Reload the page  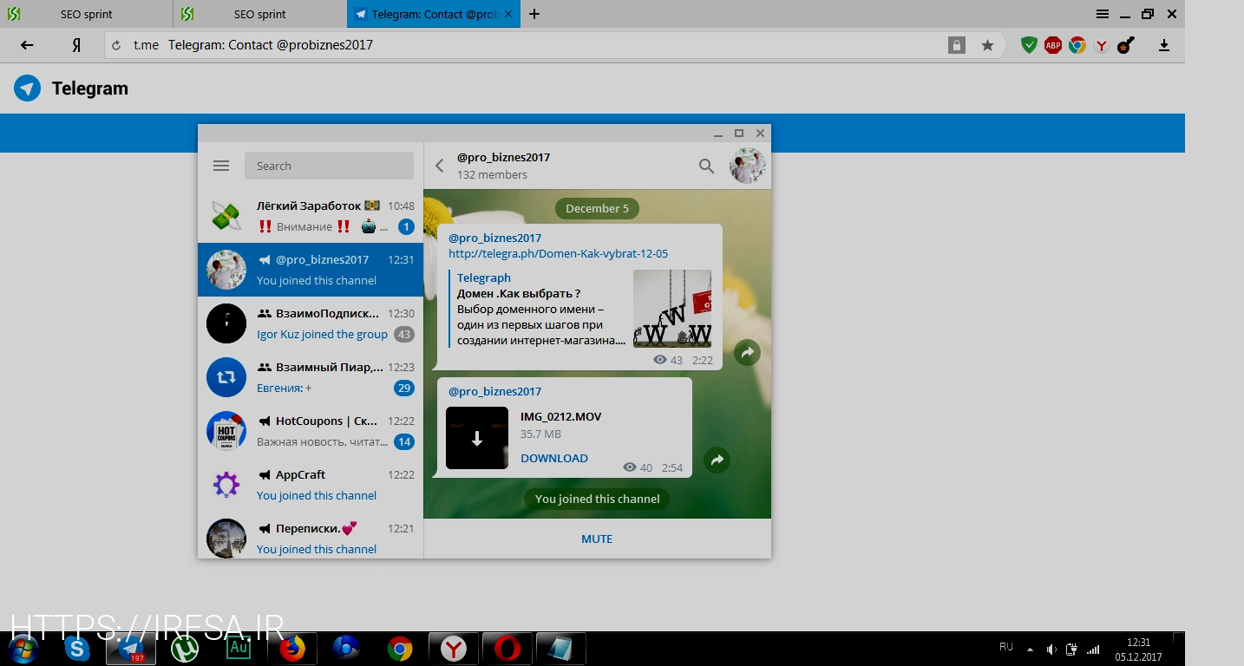click(116, 45)
